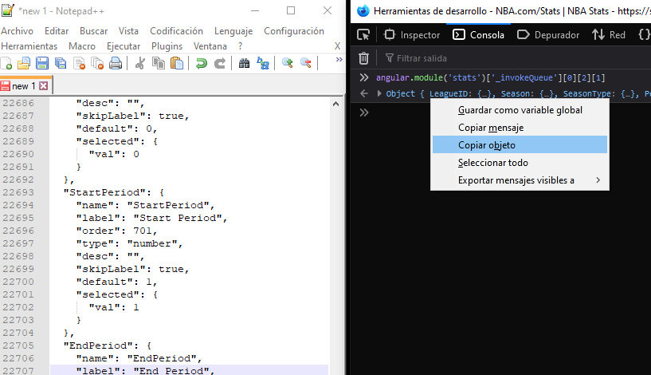Close the new 1 tab with its X

pos(44,86)
